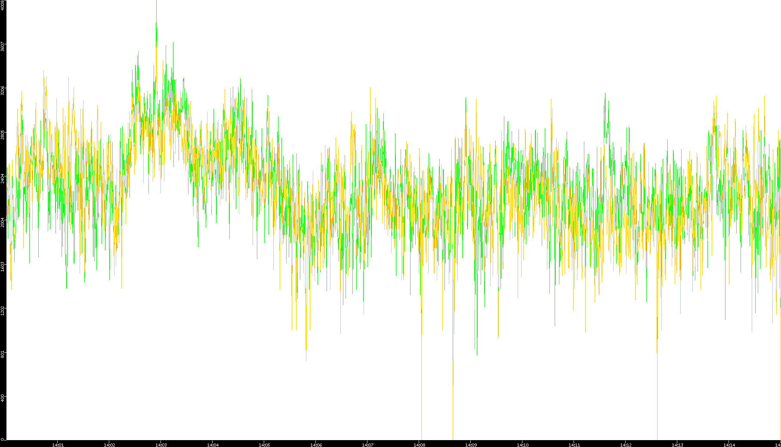
Task: Click the 14:03 time axis label
Action: click(161, 445)
